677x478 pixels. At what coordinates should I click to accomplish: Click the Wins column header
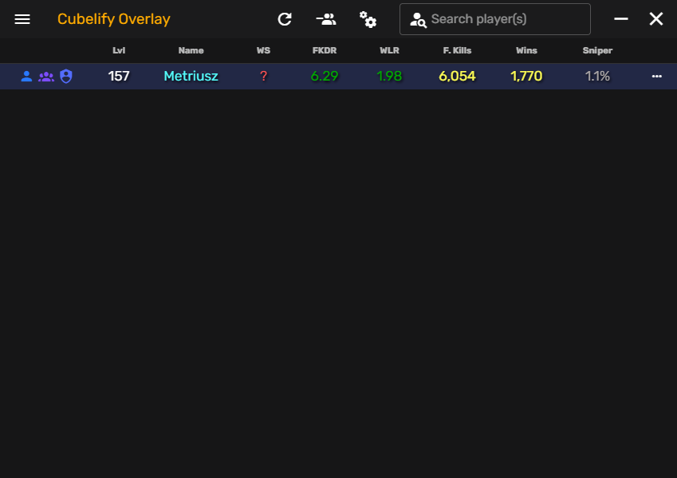(526, 50)
